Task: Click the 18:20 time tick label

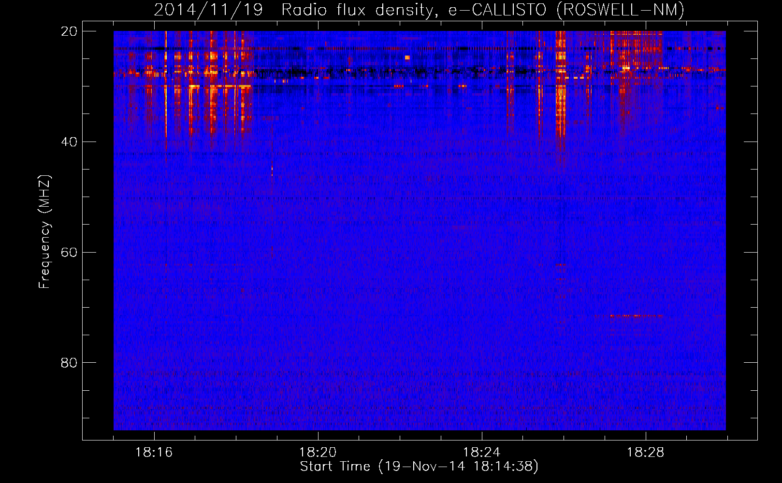Action: click(x=318, y=453)
